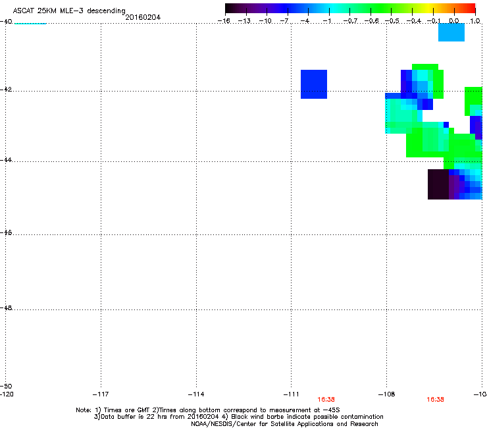The image size is (487, 428).
Task: Click the '-0.6' label on the color bar
Action: click(x=371, y=21)
